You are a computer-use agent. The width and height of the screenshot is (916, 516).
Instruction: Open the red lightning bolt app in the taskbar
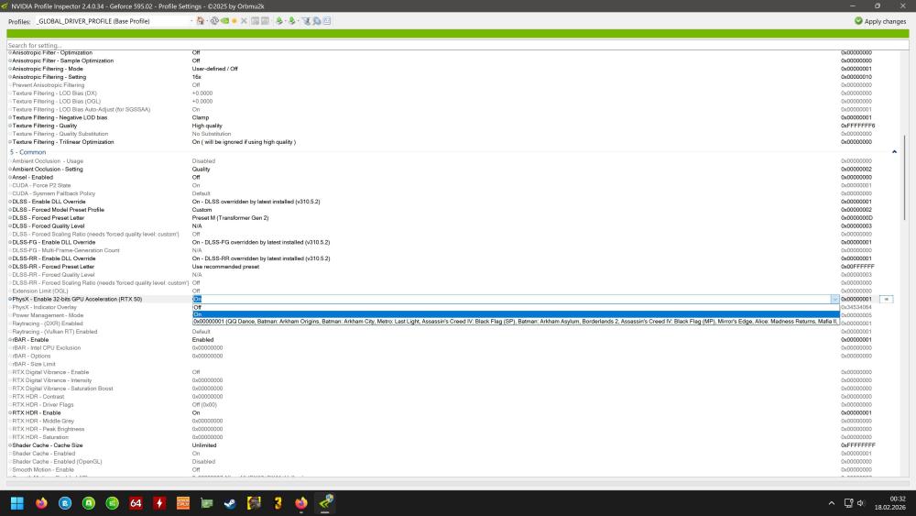[159, 503]
